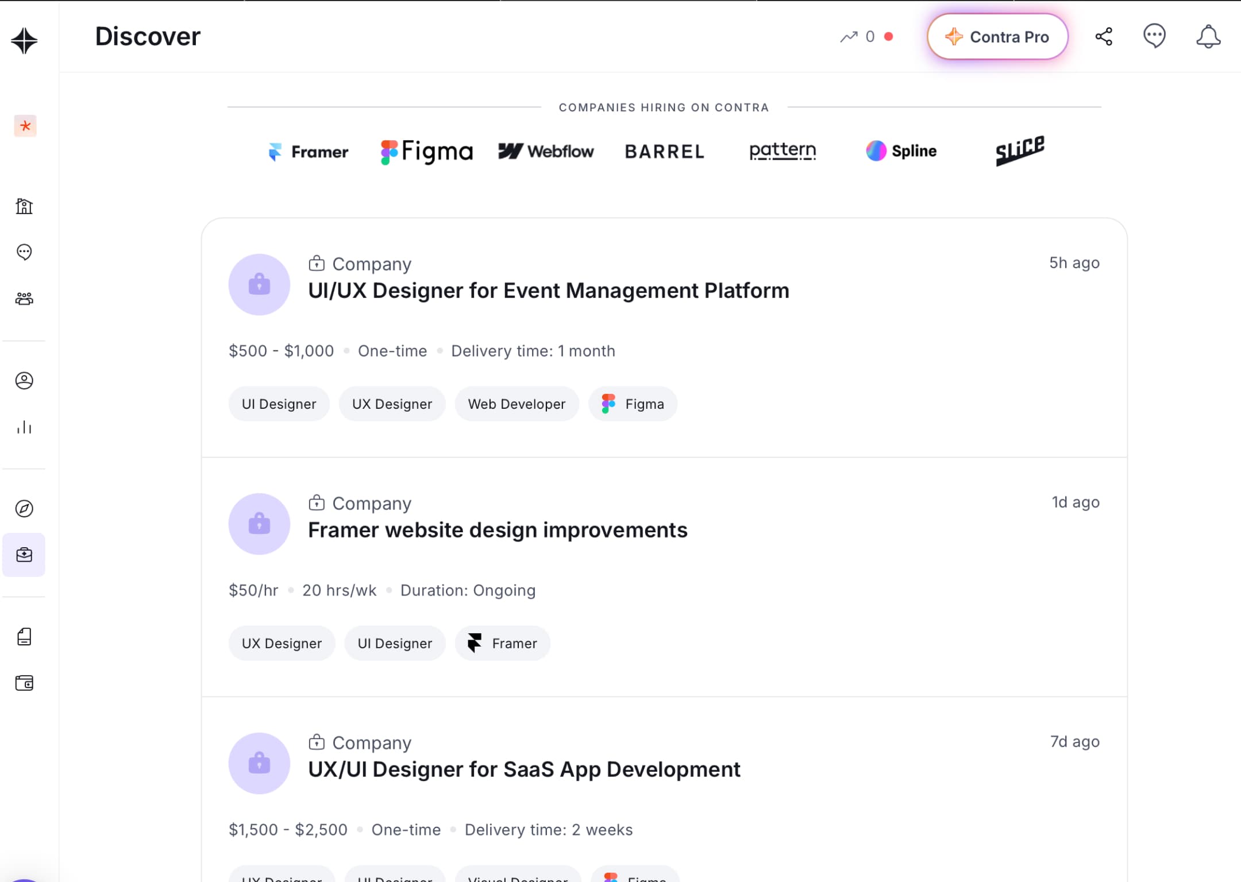This screenshot has height=882, width=1241.
Task: Click the Figma company logo
Action: pos(427,152)
